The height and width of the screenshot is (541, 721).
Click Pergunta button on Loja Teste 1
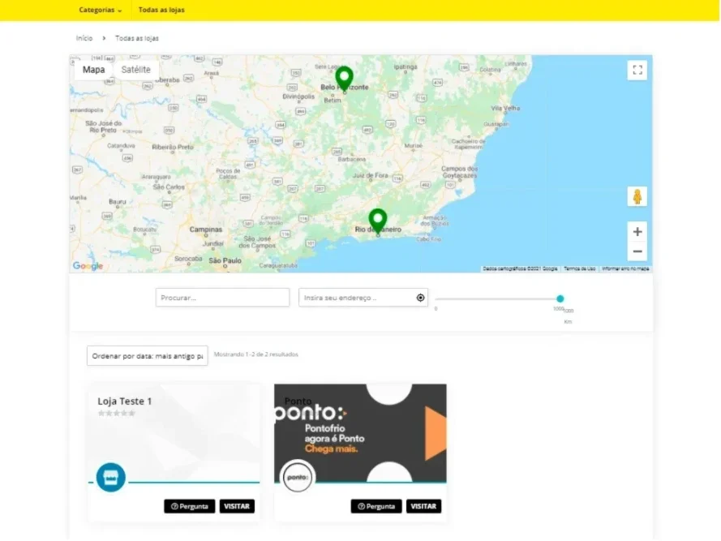point(190,506)
